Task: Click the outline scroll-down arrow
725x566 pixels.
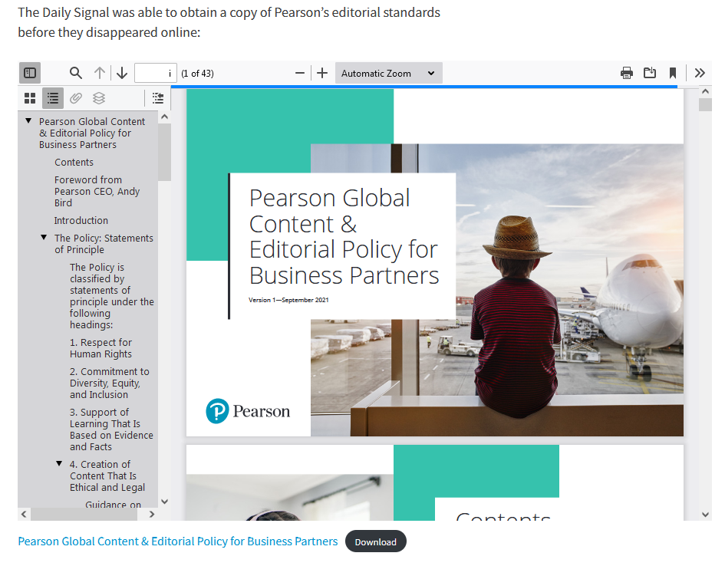Action: click(x=165, y=502)
